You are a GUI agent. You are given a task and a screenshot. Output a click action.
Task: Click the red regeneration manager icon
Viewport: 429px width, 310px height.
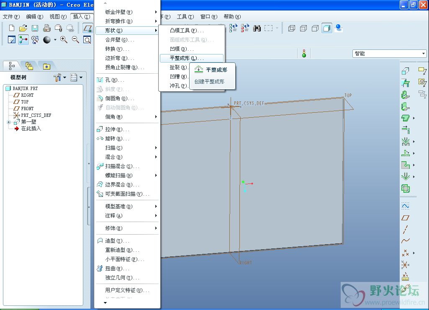tap(245, 28)
